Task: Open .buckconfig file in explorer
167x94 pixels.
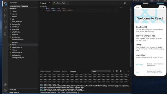Action: click(16, 24)
